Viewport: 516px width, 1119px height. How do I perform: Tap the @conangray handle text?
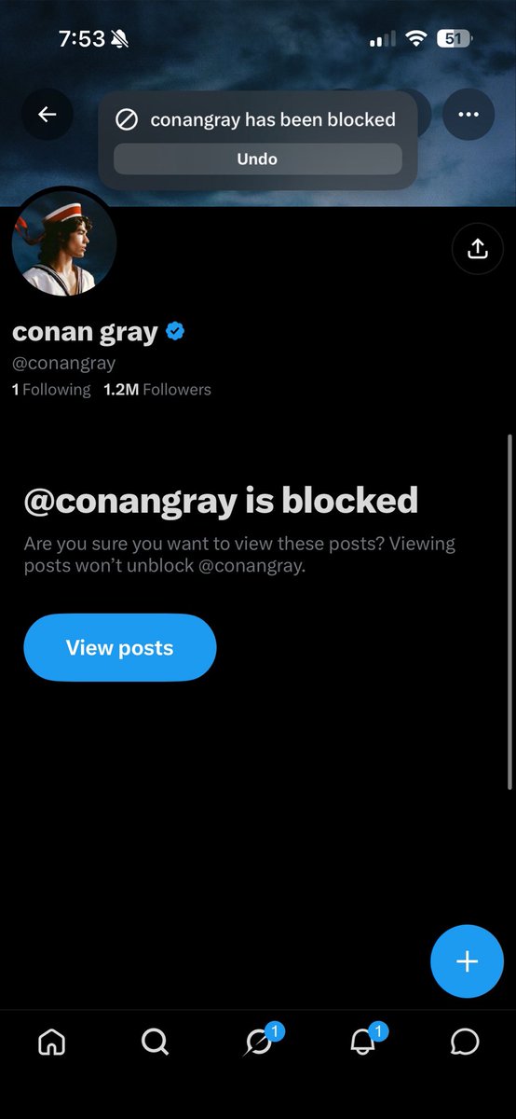[x=63, y=364]
